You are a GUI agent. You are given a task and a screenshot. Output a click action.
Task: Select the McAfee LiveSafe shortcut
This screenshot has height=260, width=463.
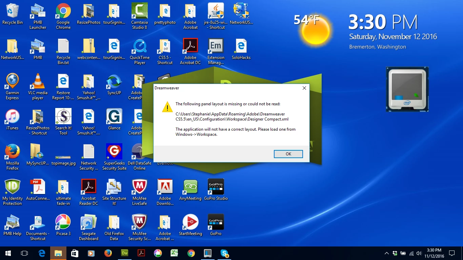(139, 193)
